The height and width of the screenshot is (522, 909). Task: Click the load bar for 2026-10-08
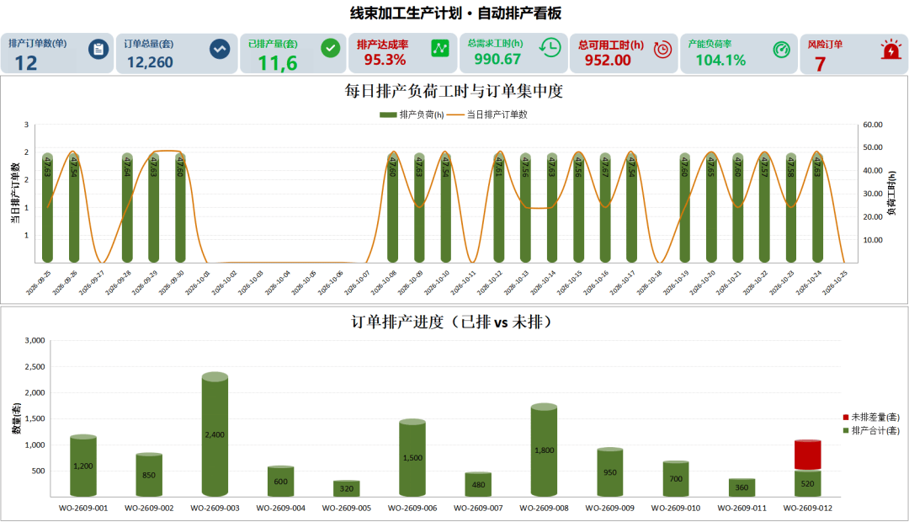click(x=392, y=208)
